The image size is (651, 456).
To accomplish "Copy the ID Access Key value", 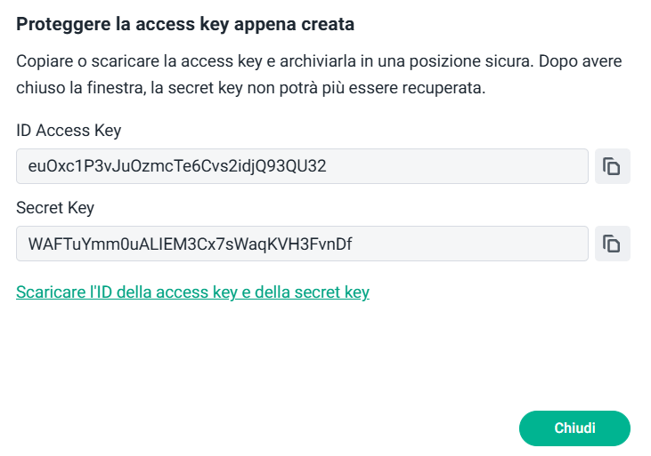I will point(612,166).
